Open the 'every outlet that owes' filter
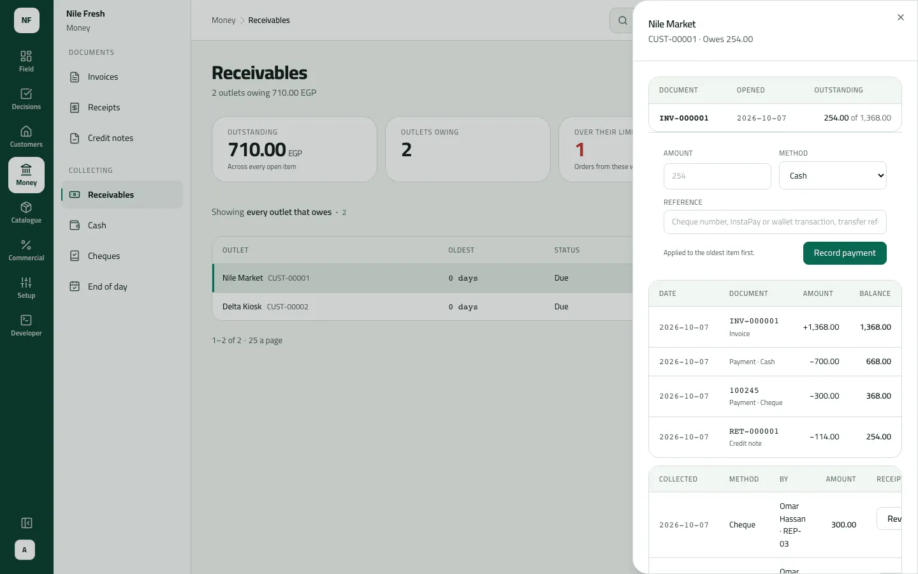918x574 pixels. (289, 212)
